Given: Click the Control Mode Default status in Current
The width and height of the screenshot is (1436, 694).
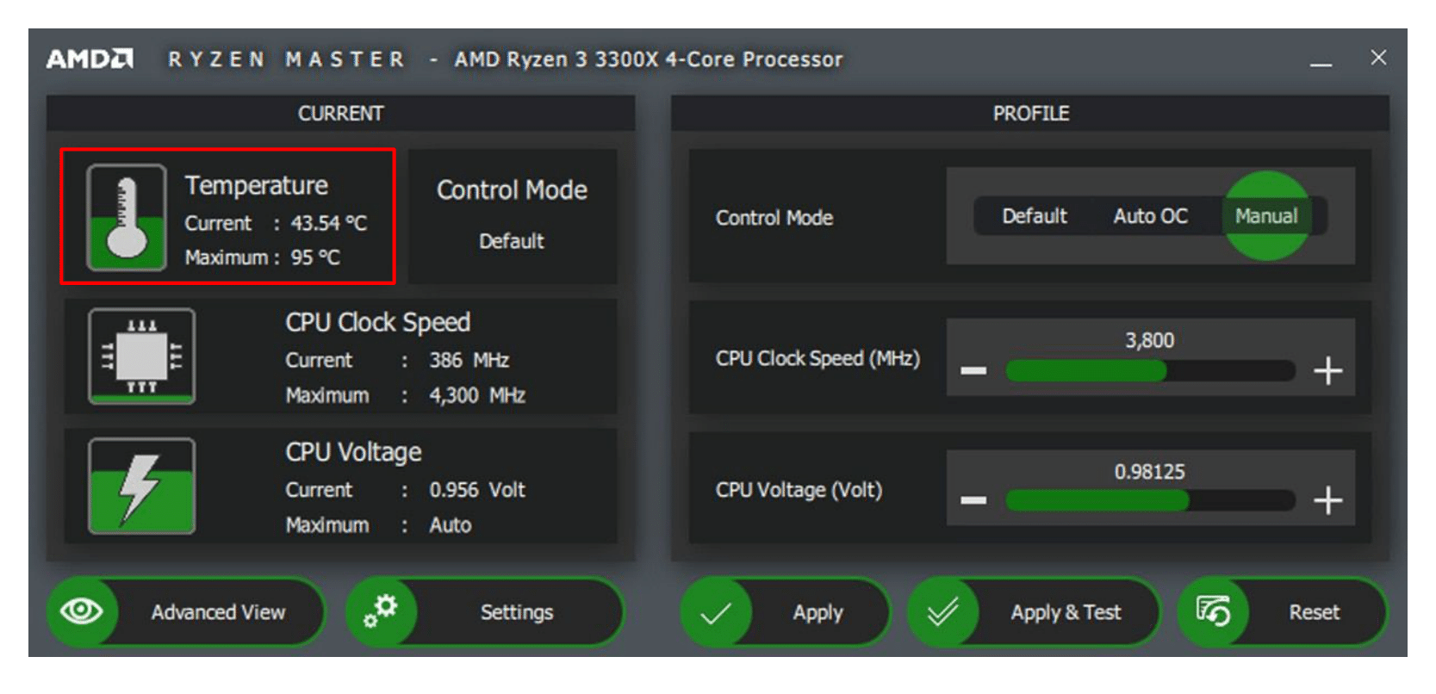Looking at the screenshot, I should coord(512,241).
